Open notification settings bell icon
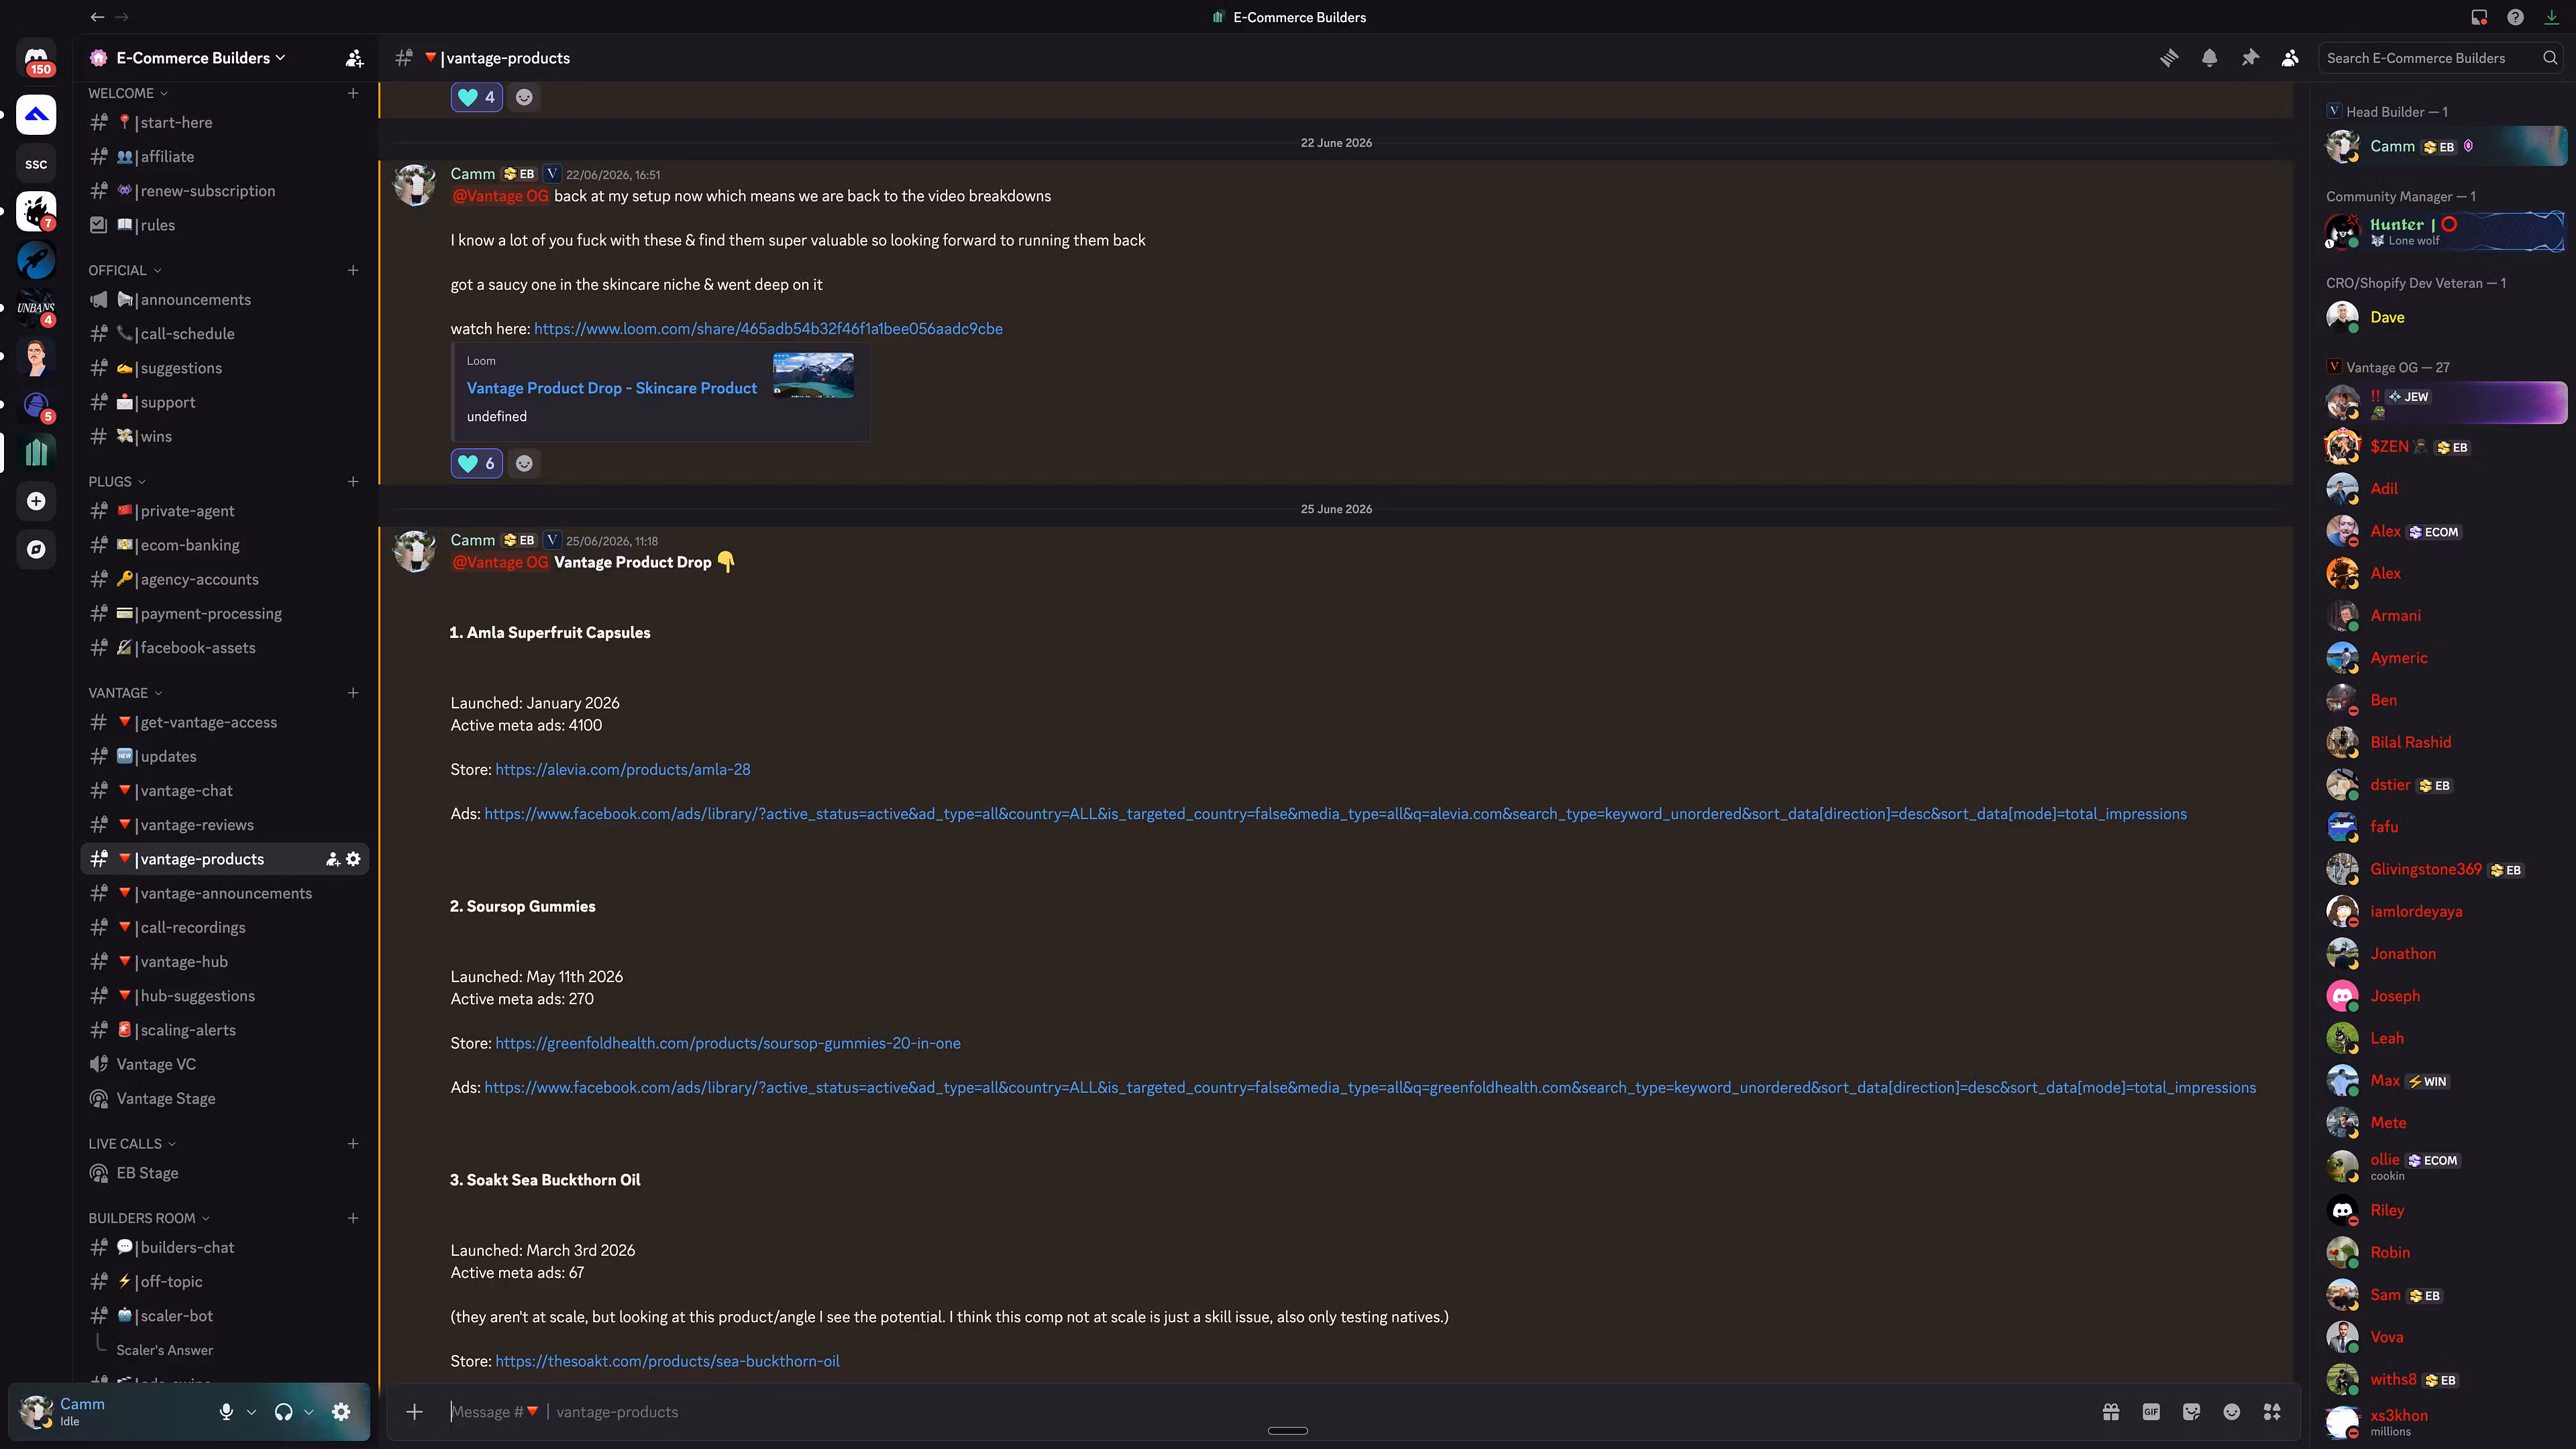The width and height of the screenshot is (2576, 1449). pyautogui.click(x=2209, y=58)
